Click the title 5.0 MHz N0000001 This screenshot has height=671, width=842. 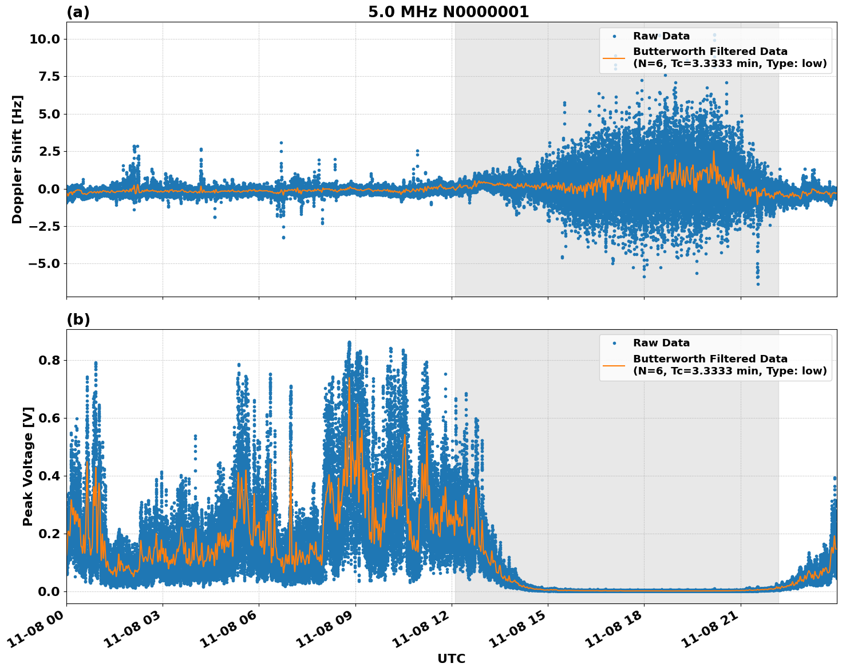point(449,10)
